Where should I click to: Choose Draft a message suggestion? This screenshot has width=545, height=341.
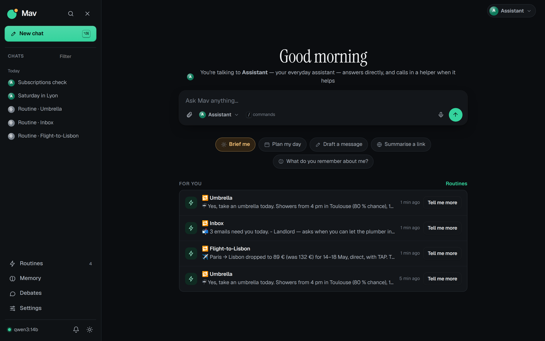pyautogui.click(x=339, y=145)
